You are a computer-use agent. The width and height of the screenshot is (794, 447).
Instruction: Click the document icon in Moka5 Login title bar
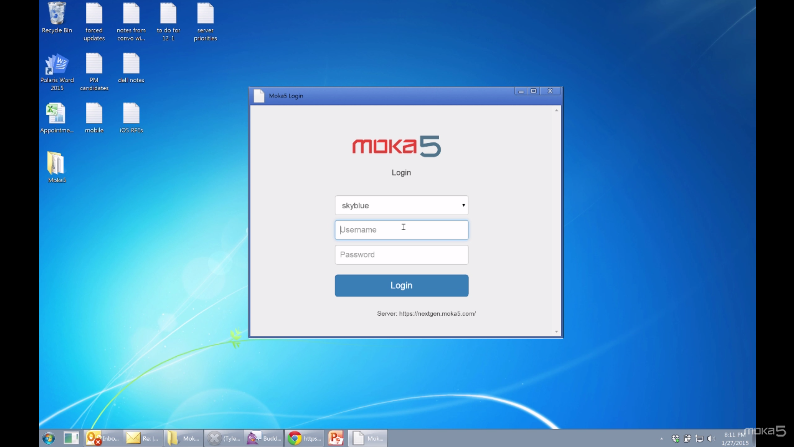259,96
